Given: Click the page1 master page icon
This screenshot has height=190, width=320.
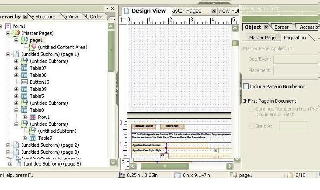Looking at the screenshot, I should pos(24,40).
